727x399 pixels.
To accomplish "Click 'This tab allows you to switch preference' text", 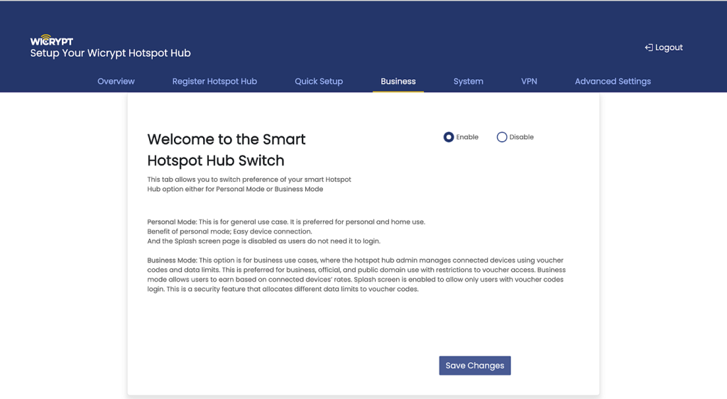I will coord(249,185).
